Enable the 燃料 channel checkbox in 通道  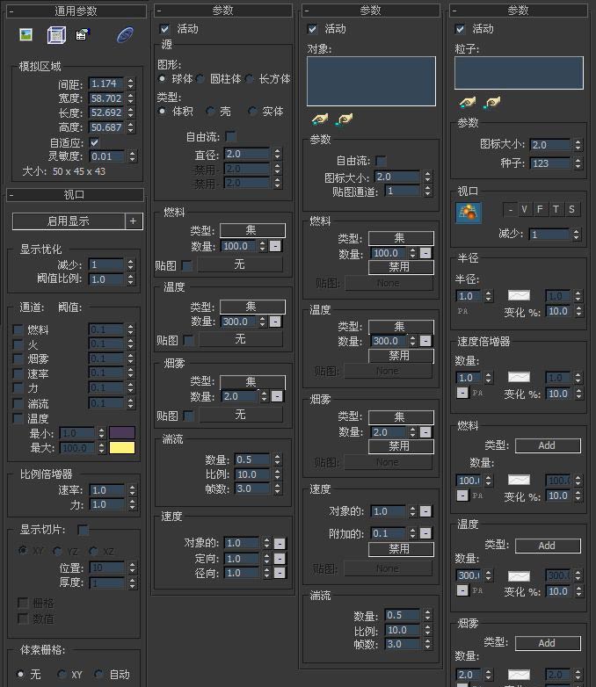tap(18, 329)
